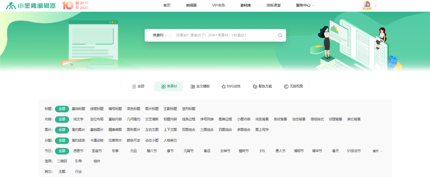
Task: Choose 序号列表 content filter
Action: (207, 119)
